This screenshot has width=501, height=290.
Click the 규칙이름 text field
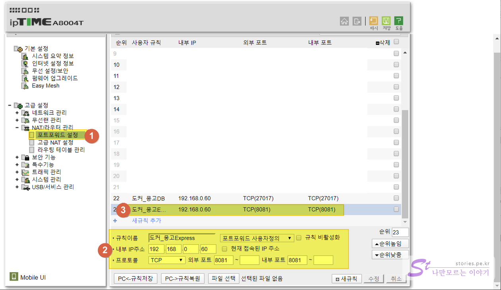[x=182, y=238]
